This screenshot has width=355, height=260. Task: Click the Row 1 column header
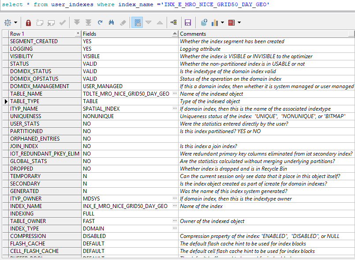tap(45, 34)
